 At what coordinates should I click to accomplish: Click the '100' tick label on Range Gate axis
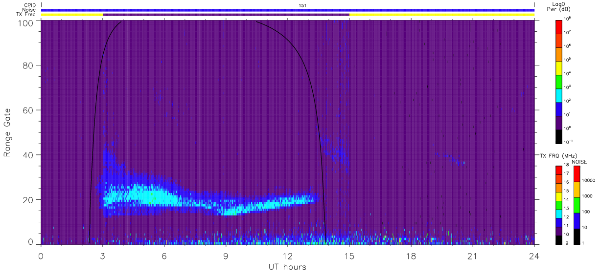click(x=26, y=22)
